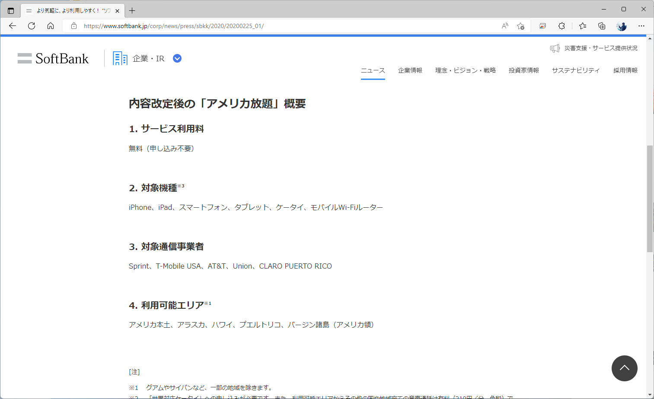Open the Favorites list icon
This screenshot has height=399, width=654.
click(583, 26)
